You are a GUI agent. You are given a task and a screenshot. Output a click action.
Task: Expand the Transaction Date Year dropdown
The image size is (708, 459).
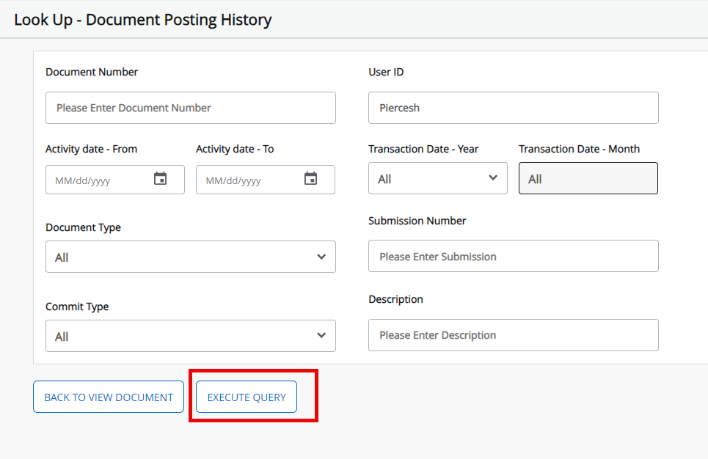(x=437, y=178)
